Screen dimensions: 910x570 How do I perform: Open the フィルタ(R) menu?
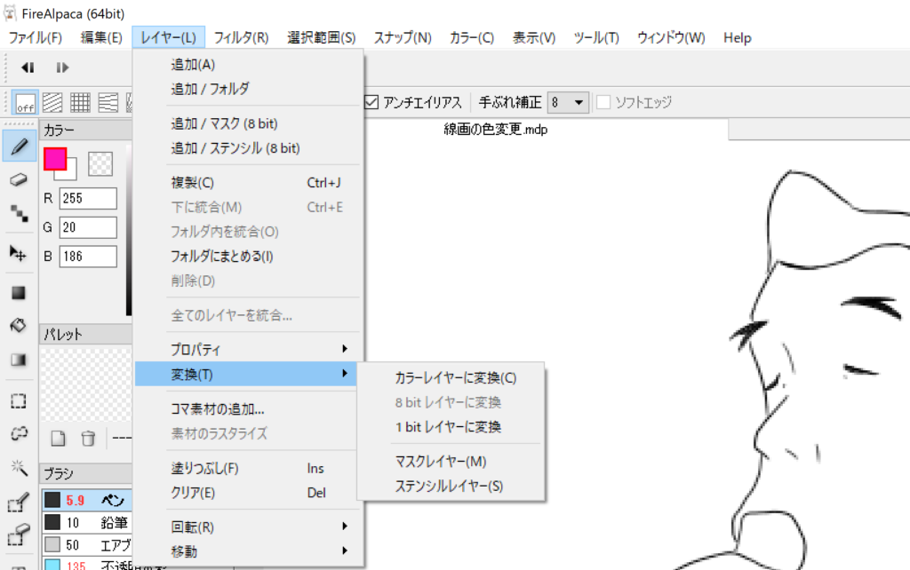[241, 37]
